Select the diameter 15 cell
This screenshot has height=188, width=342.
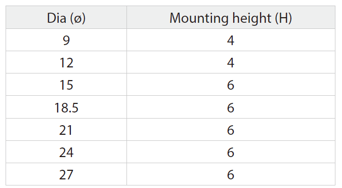[66, 85]
